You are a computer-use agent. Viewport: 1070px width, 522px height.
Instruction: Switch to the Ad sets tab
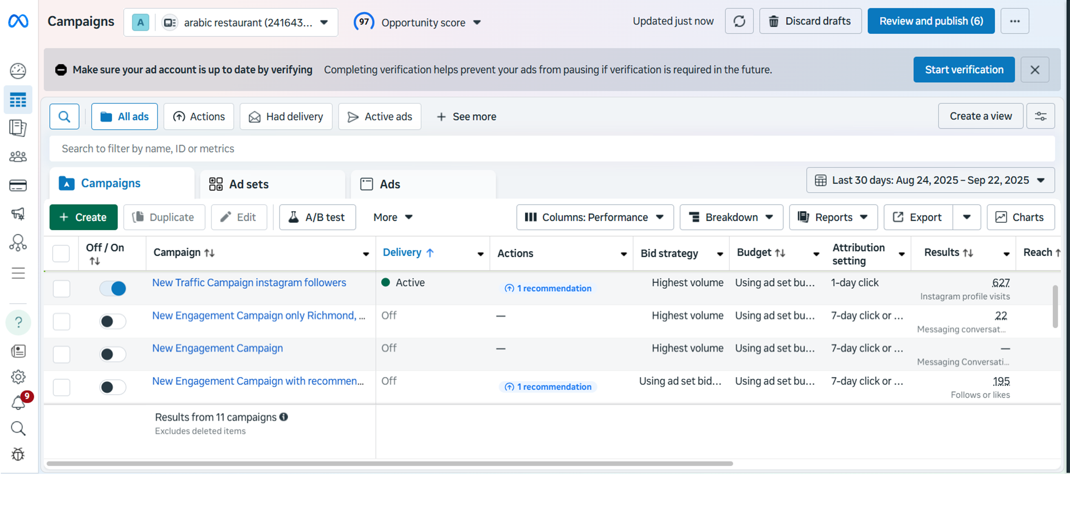[x=248, y=184]
